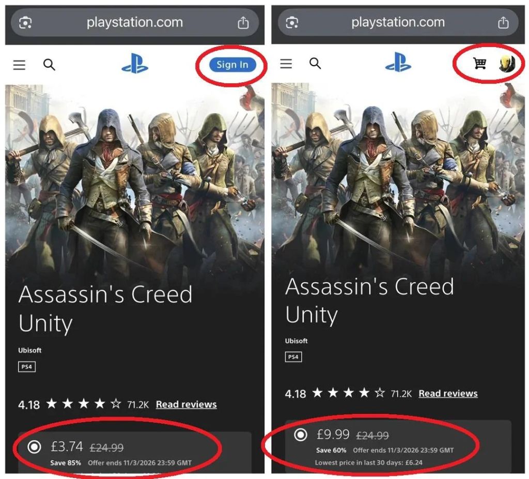Tap Assassin's Creed Unity artwork on left
Screen dimensions: 529x479
135,182
